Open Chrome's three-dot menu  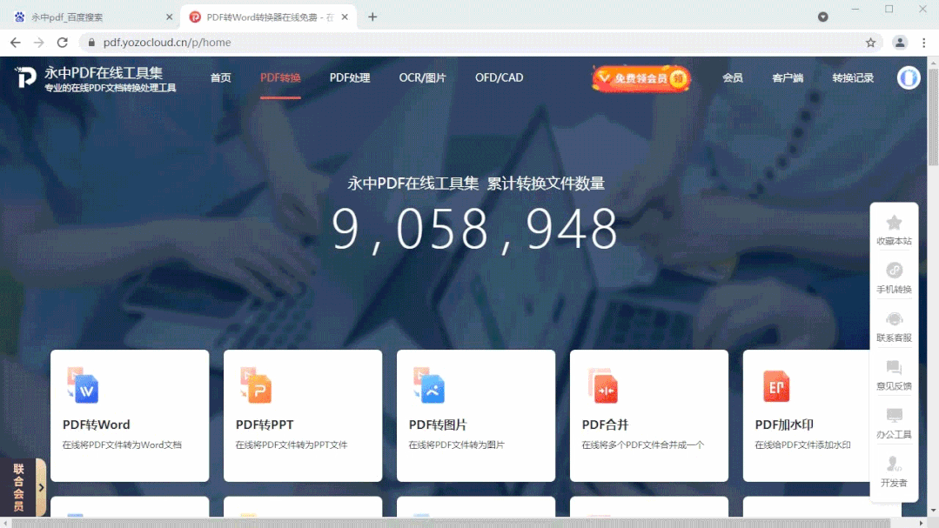923,42
